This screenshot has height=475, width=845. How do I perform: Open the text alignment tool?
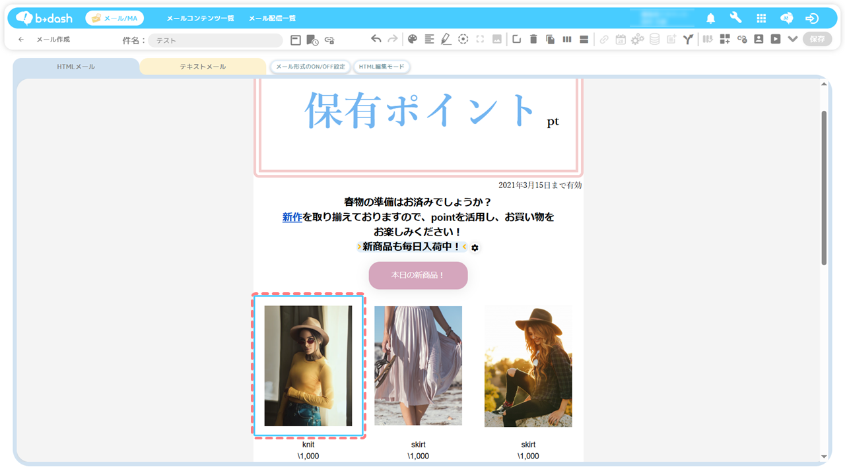point(429,39)
